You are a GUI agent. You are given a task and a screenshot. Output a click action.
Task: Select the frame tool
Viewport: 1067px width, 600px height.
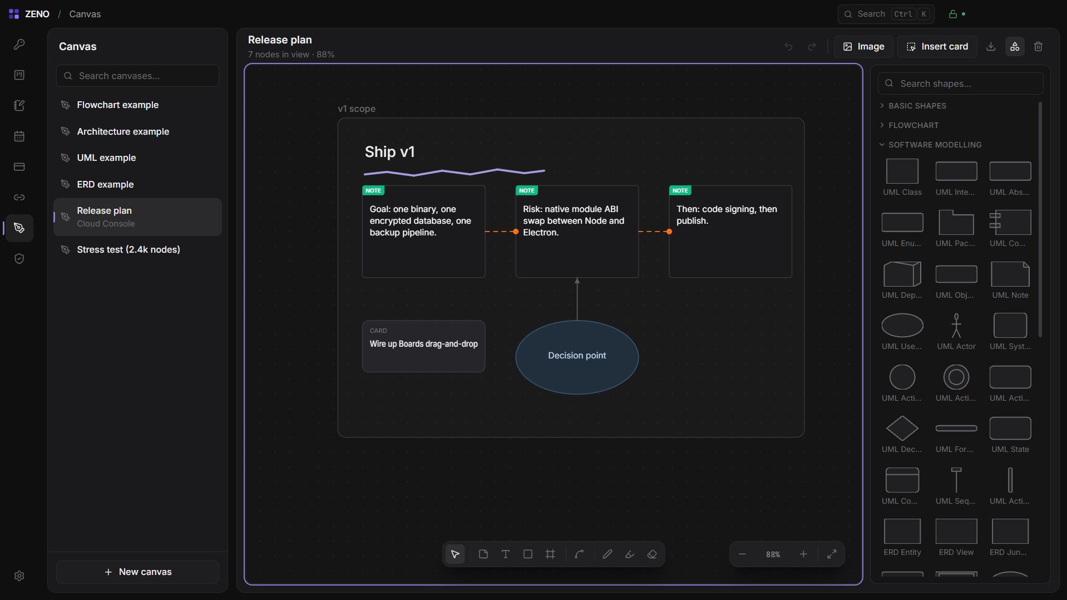point(550,554)
